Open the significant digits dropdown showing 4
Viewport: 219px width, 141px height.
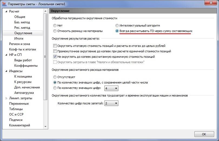point(111,88)
